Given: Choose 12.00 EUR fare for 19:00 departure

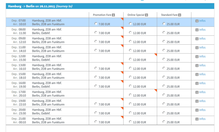Looking at the screenshot, I should pyautogui.click(x=130, y=104).
